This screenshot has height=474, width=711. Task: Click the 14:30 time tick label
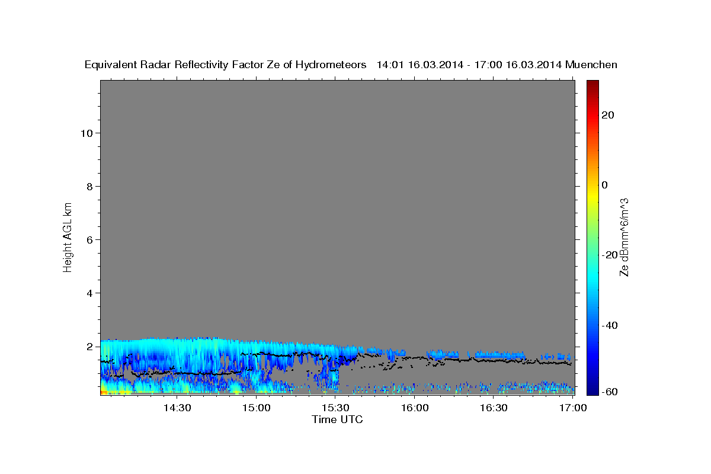[177, 408]
